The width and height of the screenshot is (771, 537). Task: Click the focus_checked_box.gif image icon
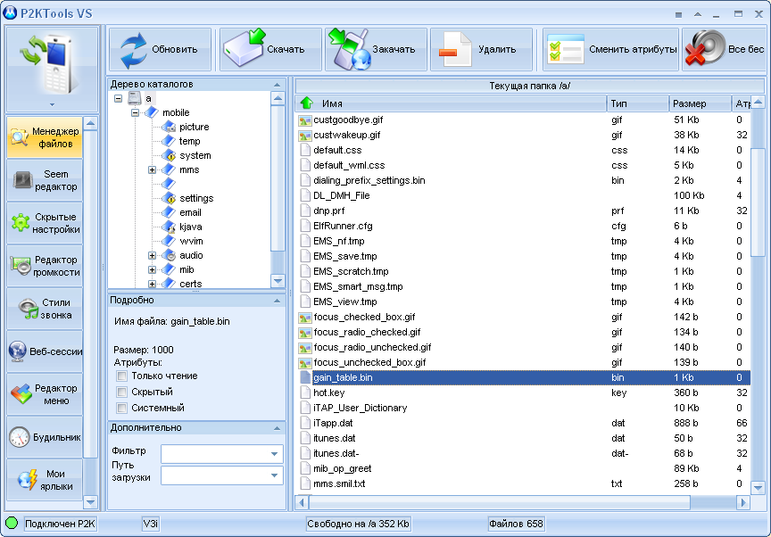pyautogui.click(x=305, y=318)
